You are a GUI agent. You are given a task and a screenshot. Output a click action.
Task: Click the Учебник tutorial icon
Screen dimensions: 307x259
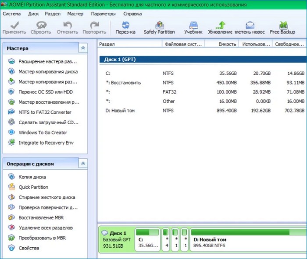(x=193, y=28)
